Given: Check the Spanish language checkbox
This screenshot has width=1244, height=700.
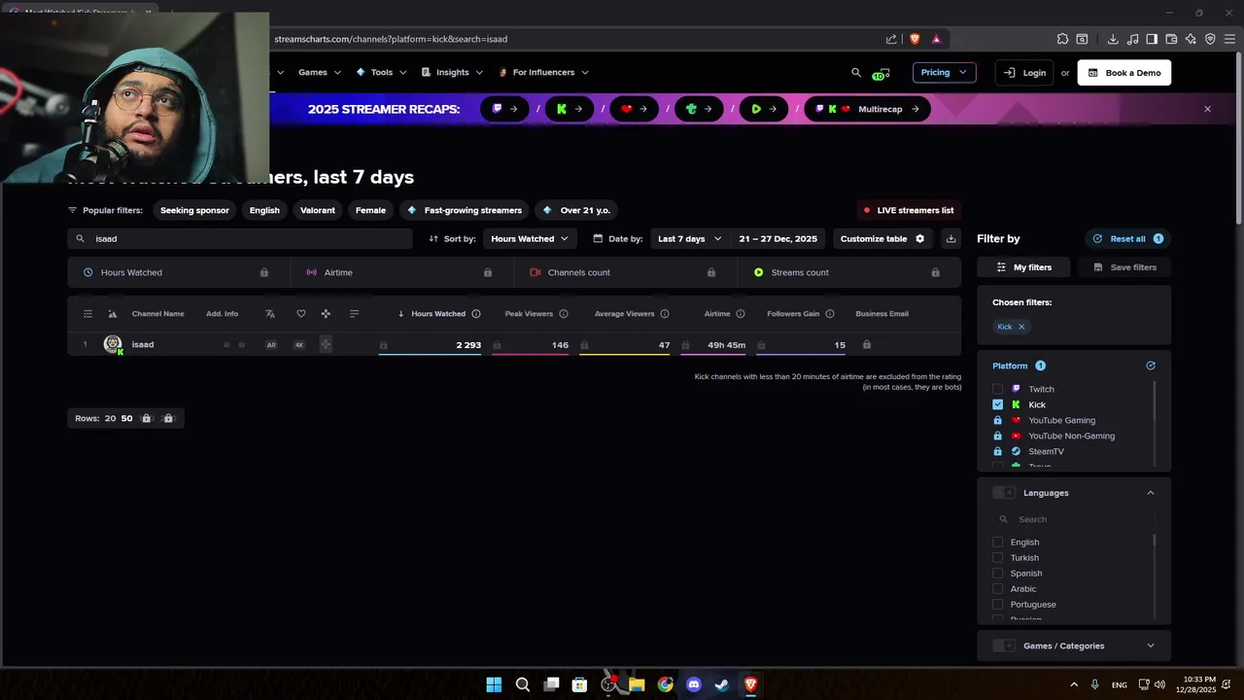Looking at the screenshot, I should tap(997, 574).
